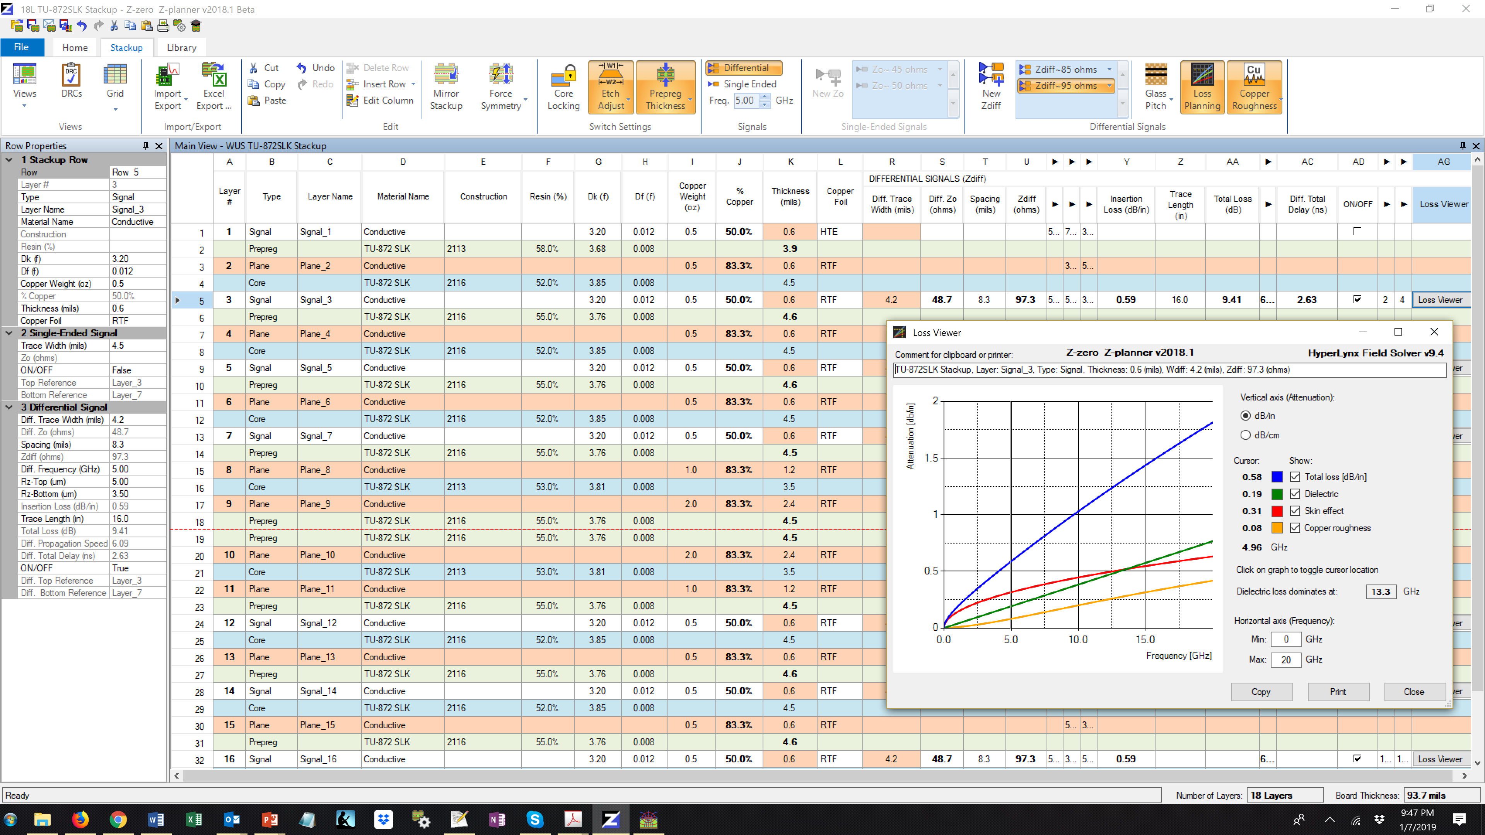Open the tutorial graduation cap icon
Viewport: 1485px width, 835px height.
[x=196, y=26]
